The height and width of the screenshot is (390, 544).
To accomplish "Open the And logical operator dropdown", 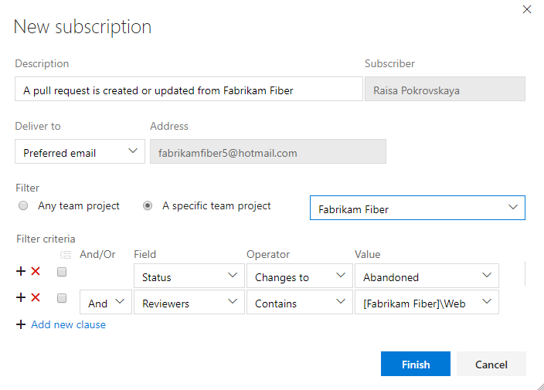I will click(x=105, y=302).
